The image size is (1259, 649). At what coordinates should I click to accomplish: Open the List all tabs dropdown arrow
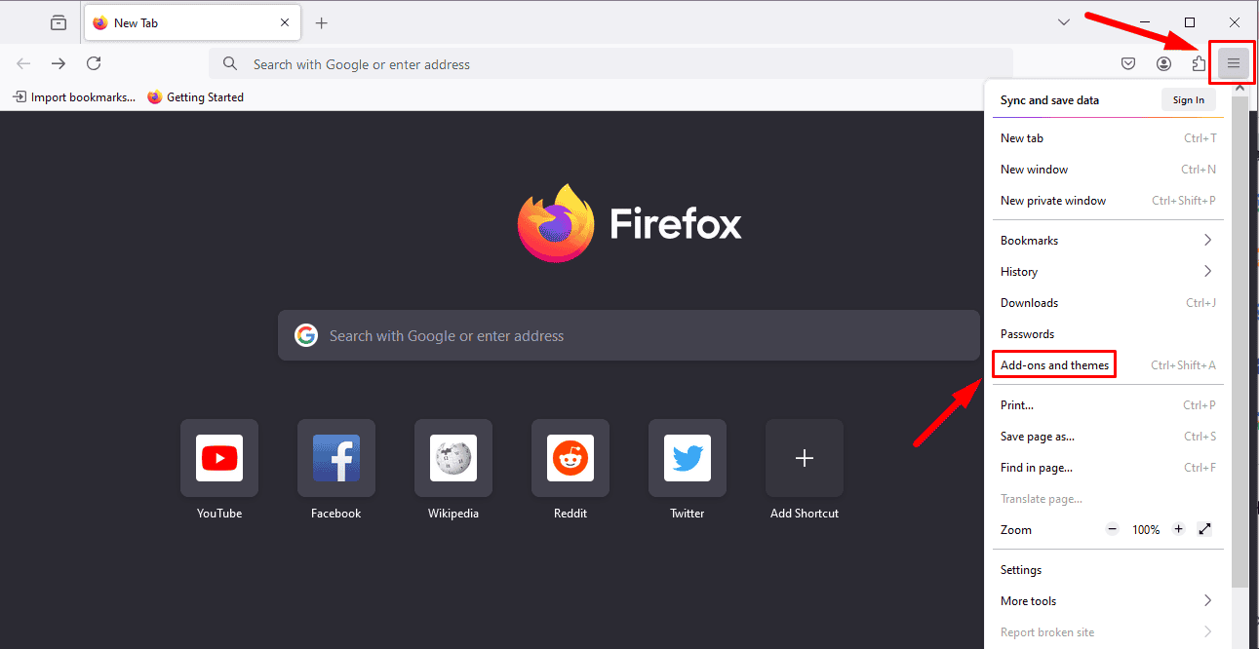(x=1064, y=22)
